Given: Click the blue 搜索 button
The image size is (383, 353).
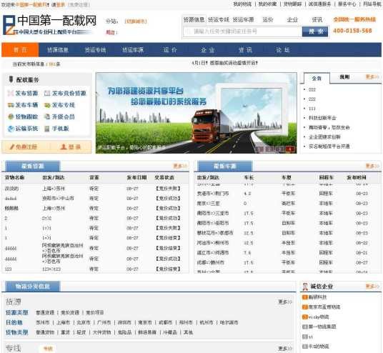Looking at the screenshot, I should coord(315,31).
